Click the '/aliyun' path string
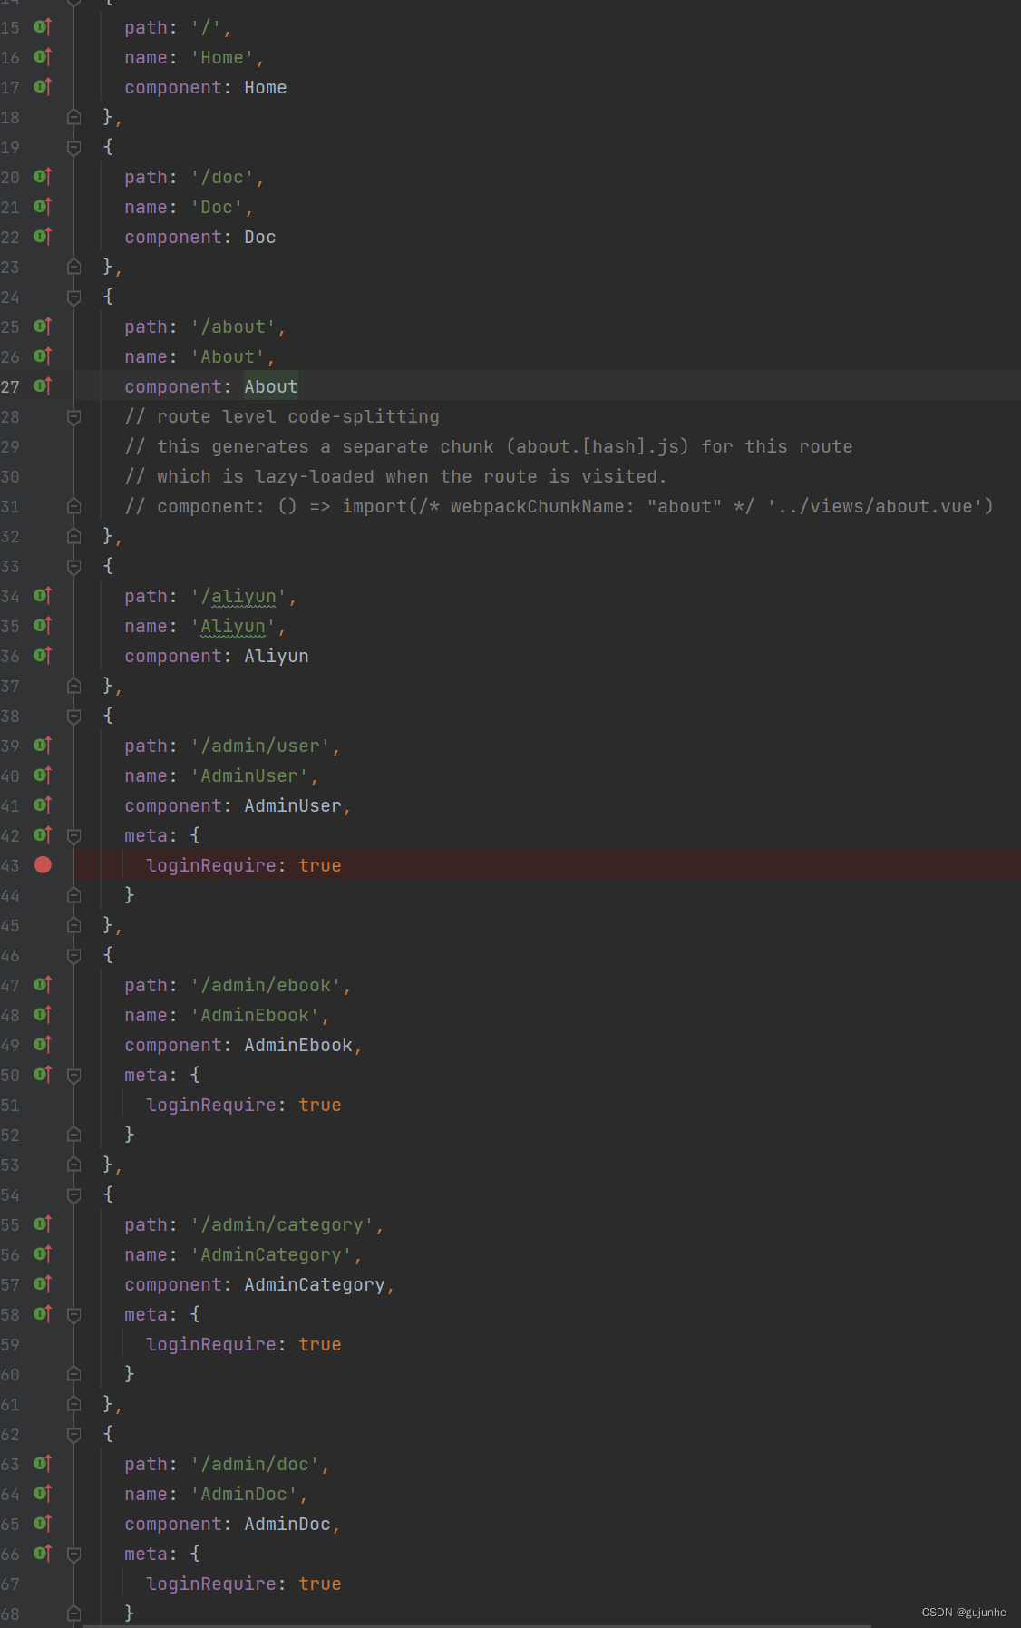 coord(238,597)
